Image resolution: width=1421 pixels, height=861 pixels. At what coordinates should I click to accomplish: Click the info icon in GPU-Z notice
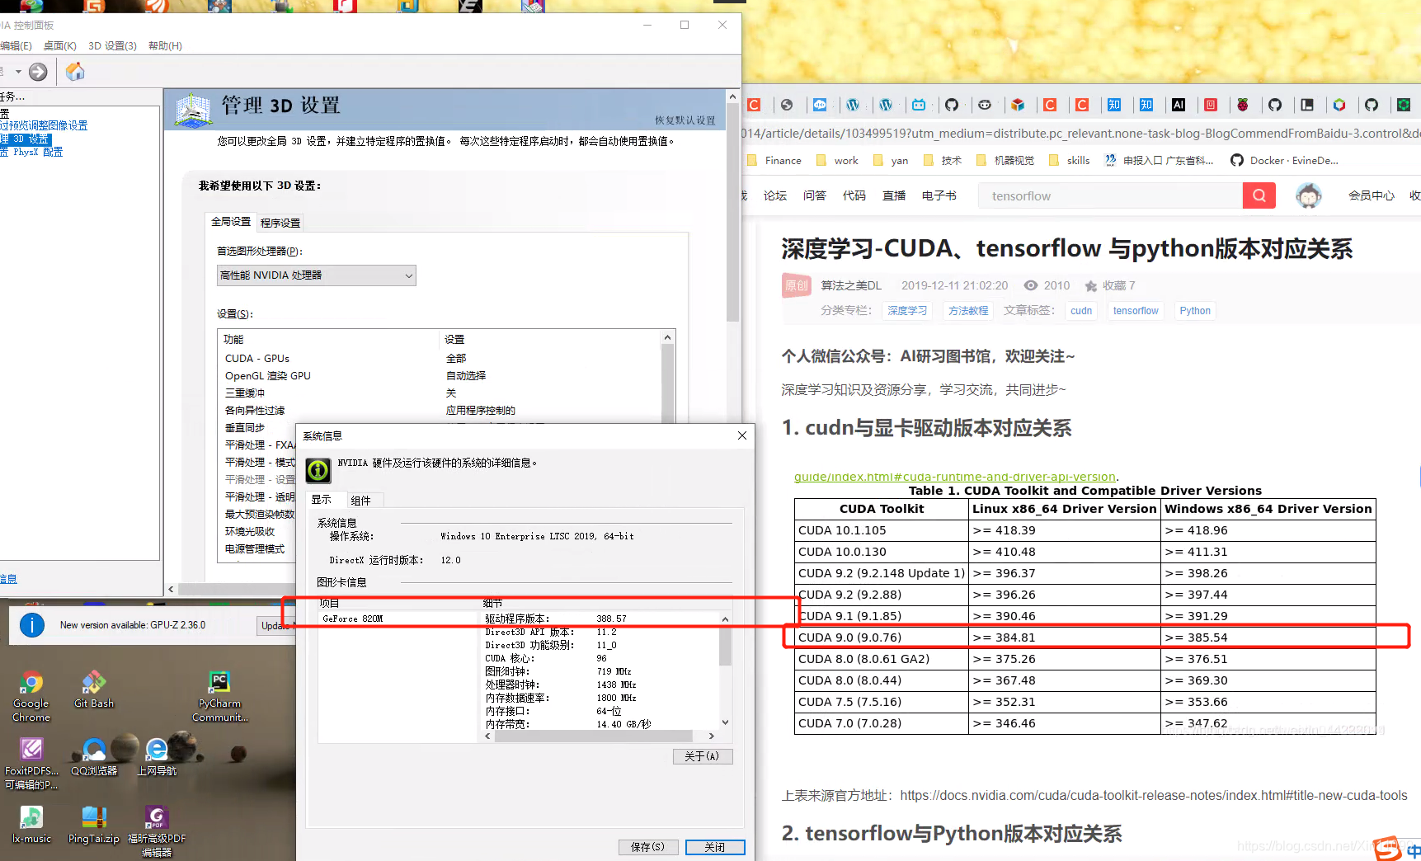pyautogui.click(x=32, y=625)
